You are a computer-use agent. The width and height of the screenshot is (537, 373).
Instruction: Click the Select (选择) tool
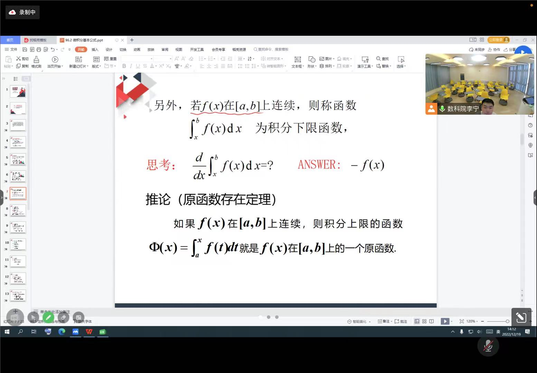(401, 62)
